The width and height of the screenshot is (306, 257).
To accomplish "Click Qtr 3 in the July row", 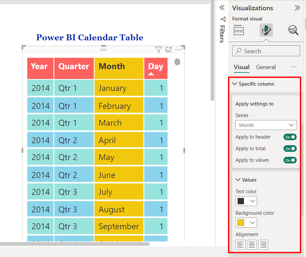I will click(74, 192).
